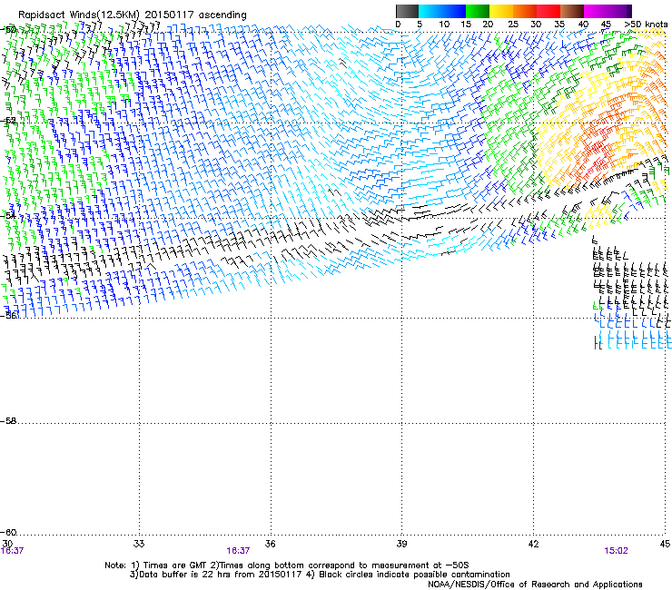Pick the red 30-35 knots legend swatch
Screen dimensions: 672x590
coord(548,11)
